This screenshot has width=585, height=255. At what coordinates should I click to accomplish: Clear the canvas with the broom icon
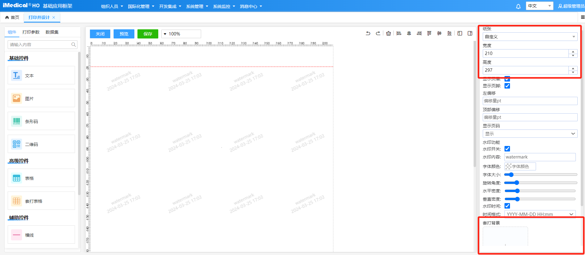(388, 33)
